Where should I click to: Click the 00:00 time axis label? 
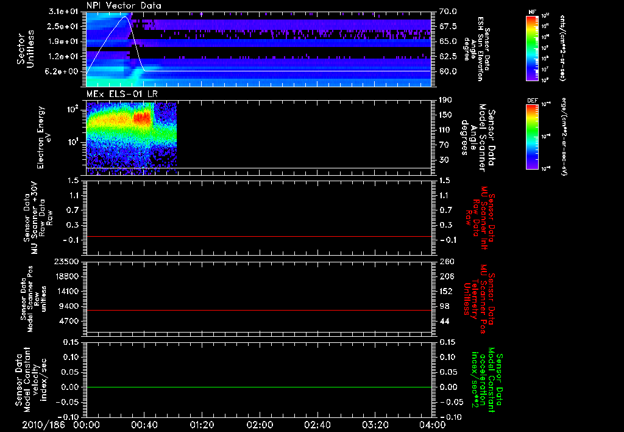point(87,425)
